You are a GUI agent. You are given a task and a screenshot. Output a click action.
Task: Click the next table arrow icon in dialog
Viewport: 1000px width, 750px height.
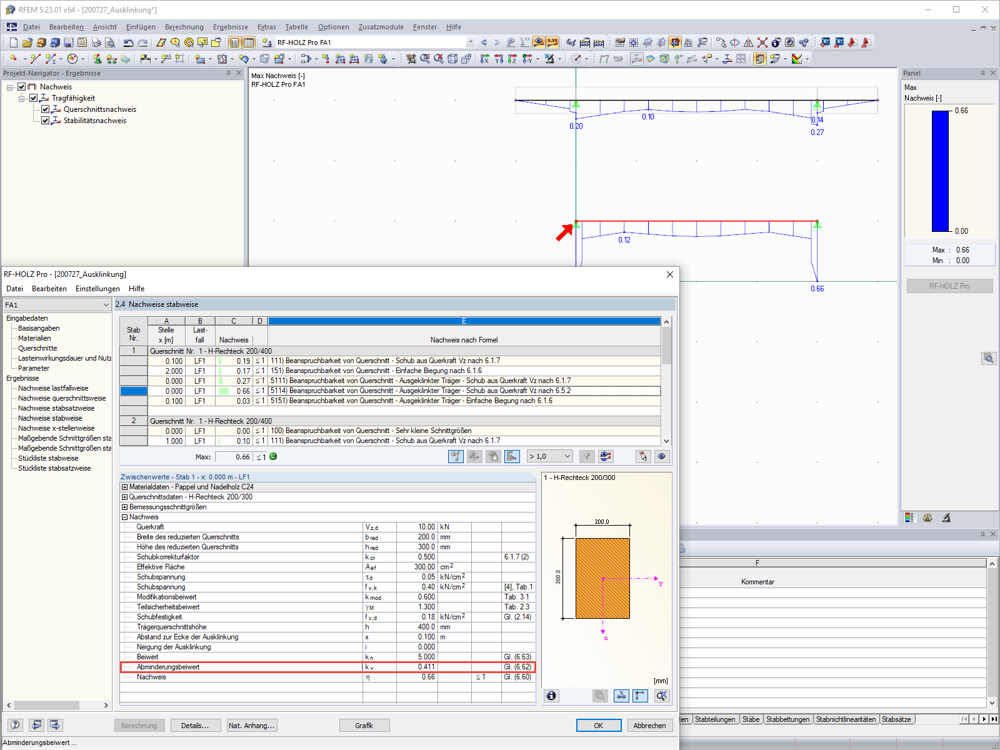click(x=56, y=725)
